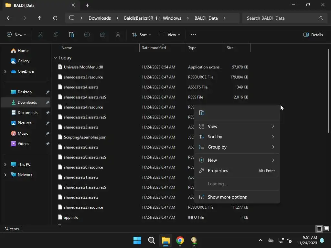Open the Baldi game icon in taskbar
The width and height of the screenshot is (331, 248).
194,240
